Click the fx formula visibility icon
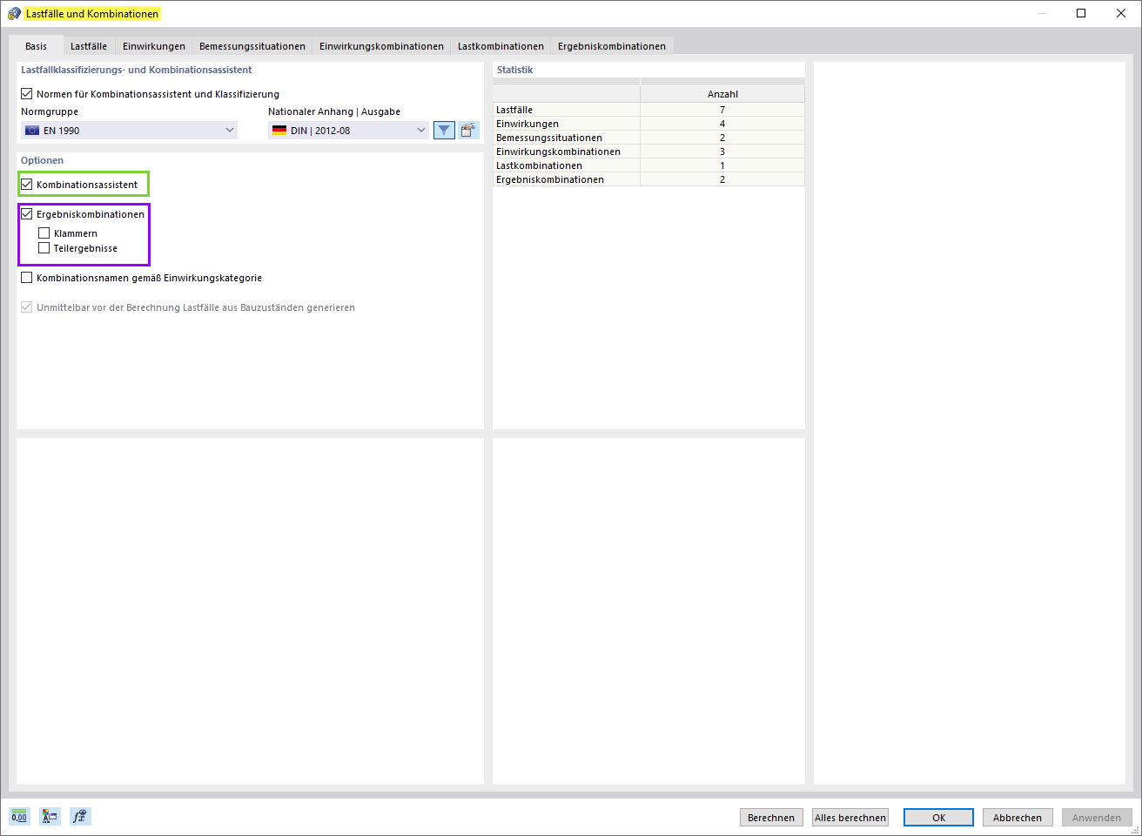The height and width of the screenshot is (836, 1142). pyautogui.click(x=79, y=816)
